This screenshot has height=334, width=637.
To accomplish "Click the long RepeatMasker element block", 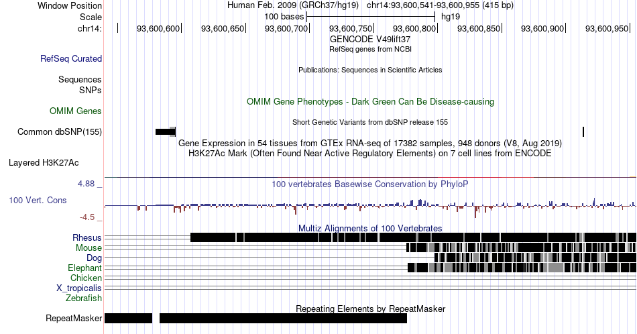I will [283, 318].
